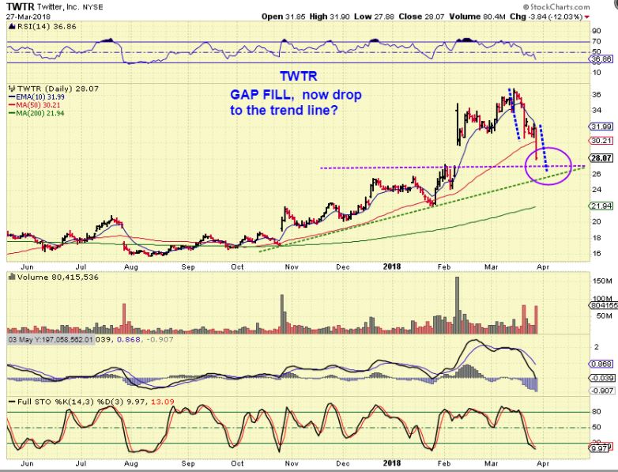Click the Chg -3.84 (-12.03%) value
The width and height of the screenshot is (618, 472).
tap(546, 17)
